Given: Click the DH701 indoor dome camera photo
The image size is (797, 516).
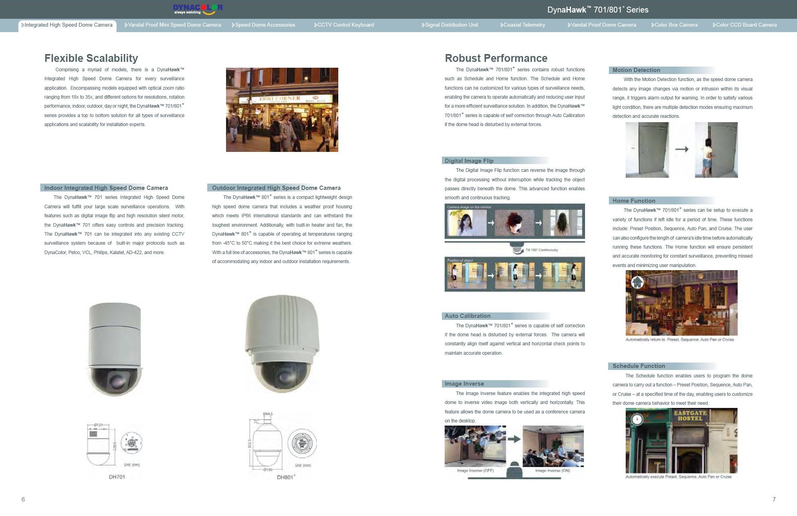Looking at the screenshot, I should tap(114, 349).
